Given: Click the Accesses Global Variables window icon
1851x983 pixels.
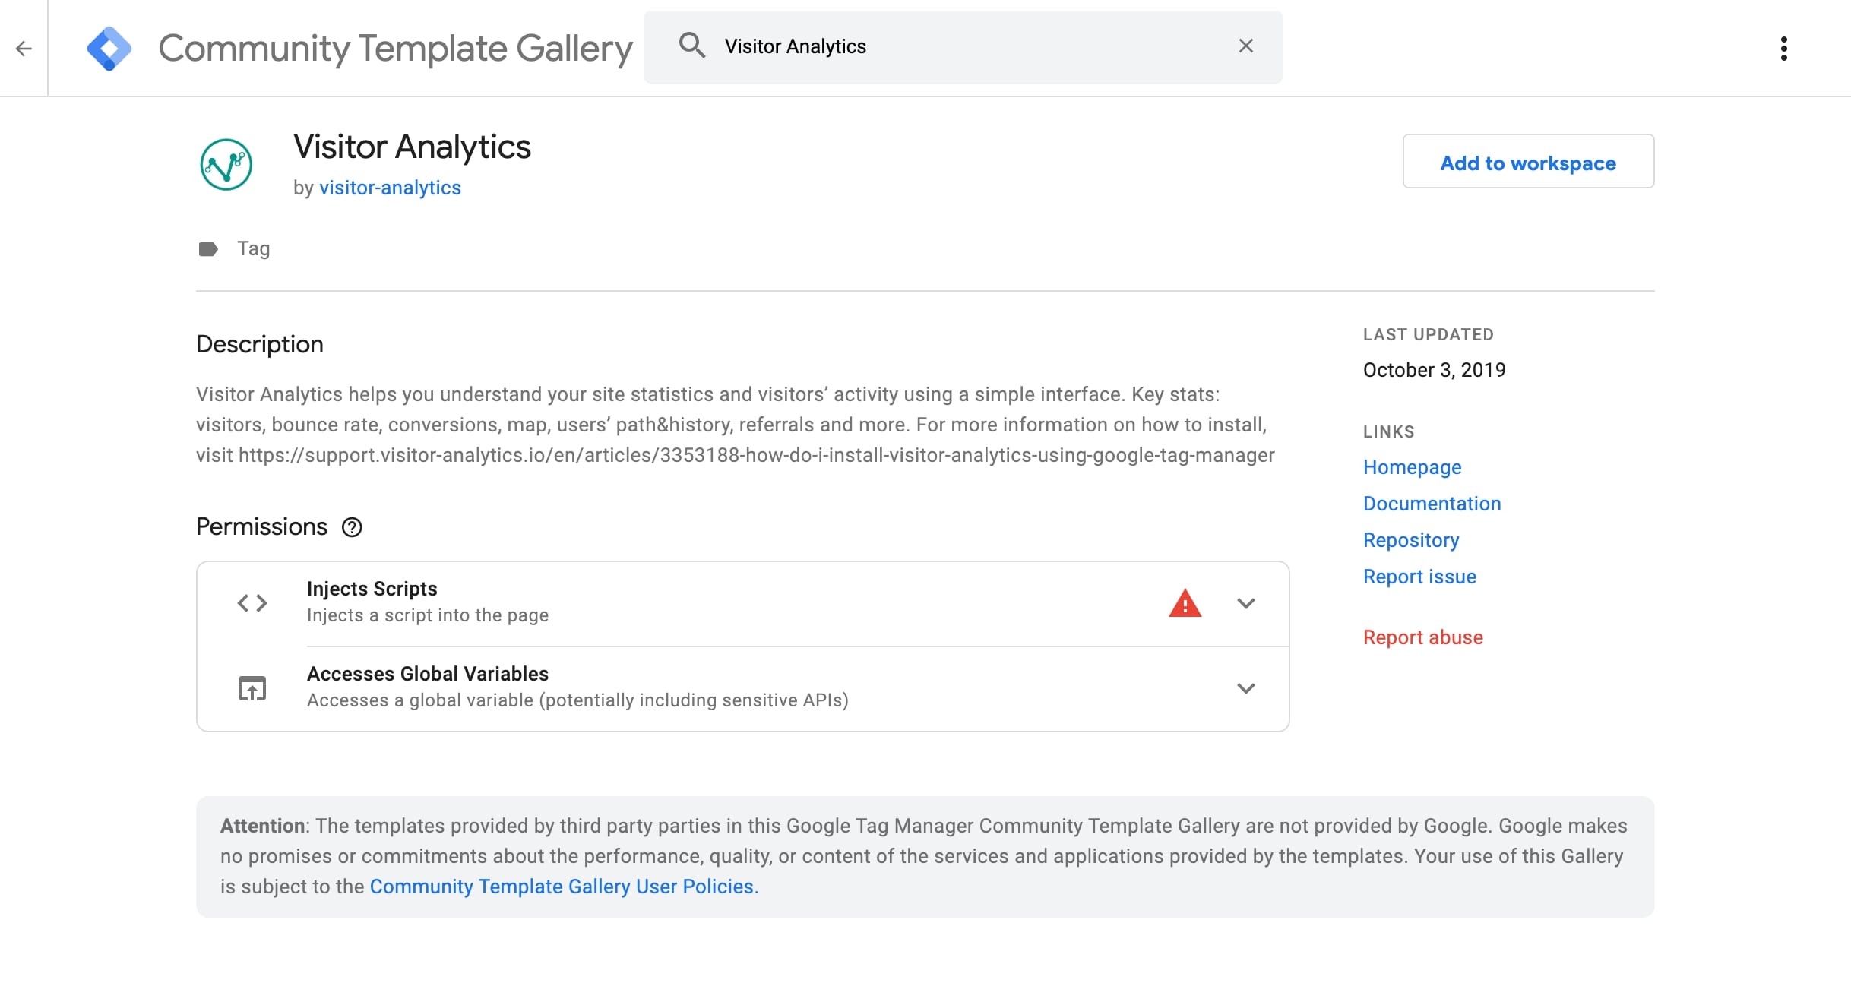Looking at the screenshot, I should (x=252, y=688).
